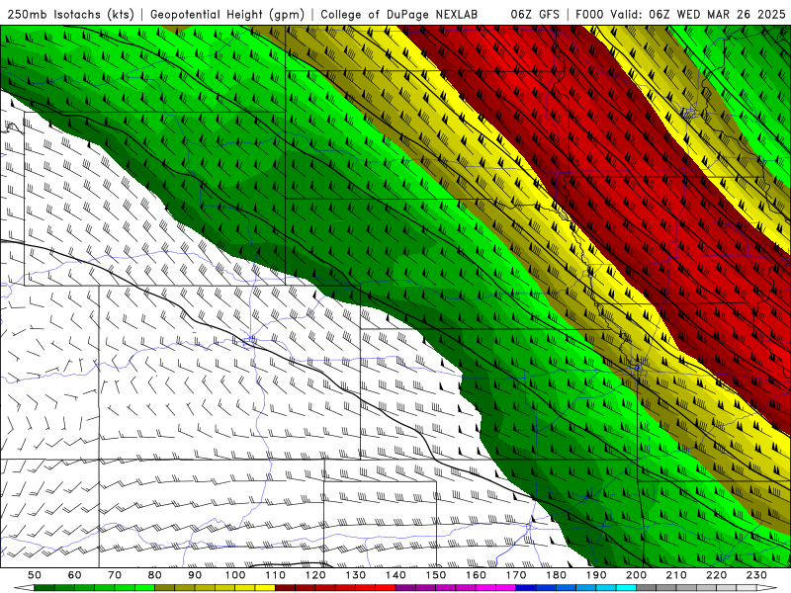Image resolution: width=791 pixels, height=593 pixels.
Task: Click the right arrow end of color bar
Action: (x=767, y=588)
